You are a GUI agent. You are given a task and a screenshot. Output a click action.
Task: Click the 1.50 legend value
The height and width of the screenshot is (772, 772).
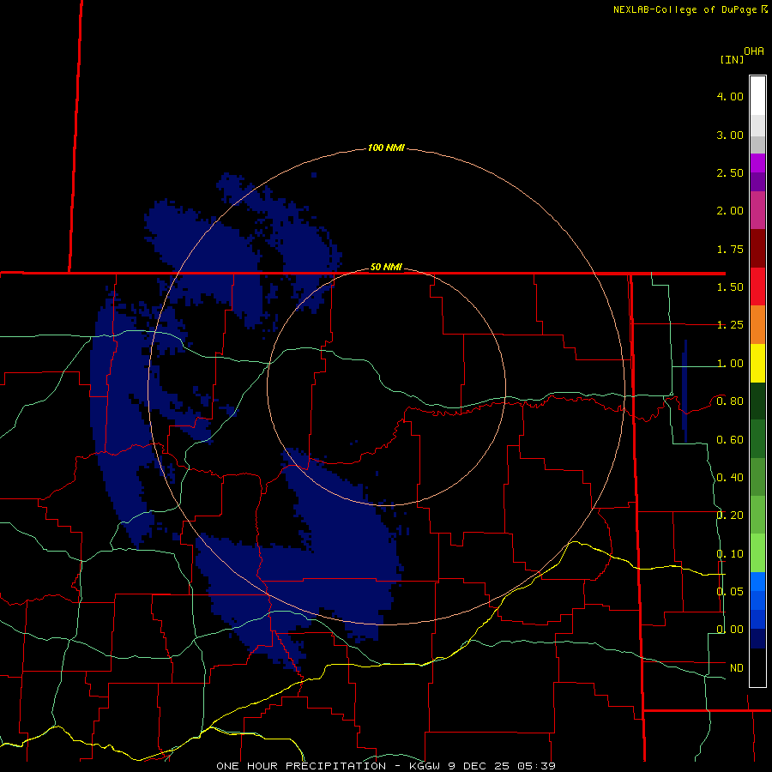[x=730, y=287]
